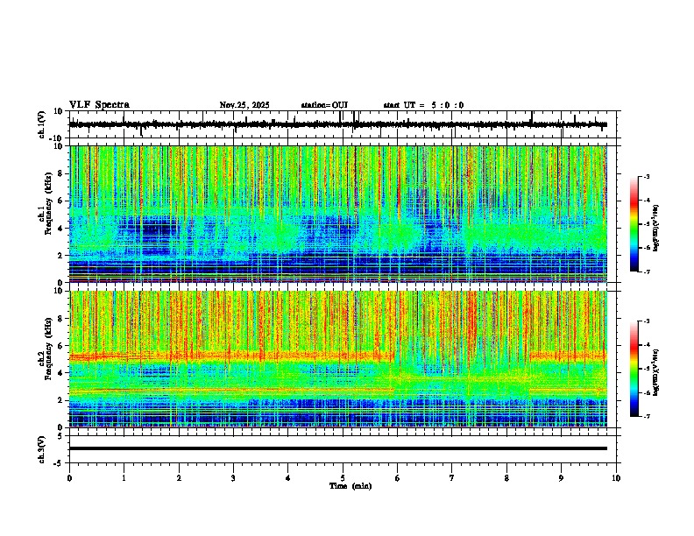The width and height of the screenshot is (694, 536).
Task: Click the '-3' tick on ch.1 colorbar
Action: [647, 177]
